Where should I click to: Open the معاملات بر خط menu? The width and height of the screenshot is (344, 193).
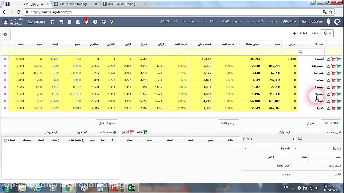tap(312, 21)
